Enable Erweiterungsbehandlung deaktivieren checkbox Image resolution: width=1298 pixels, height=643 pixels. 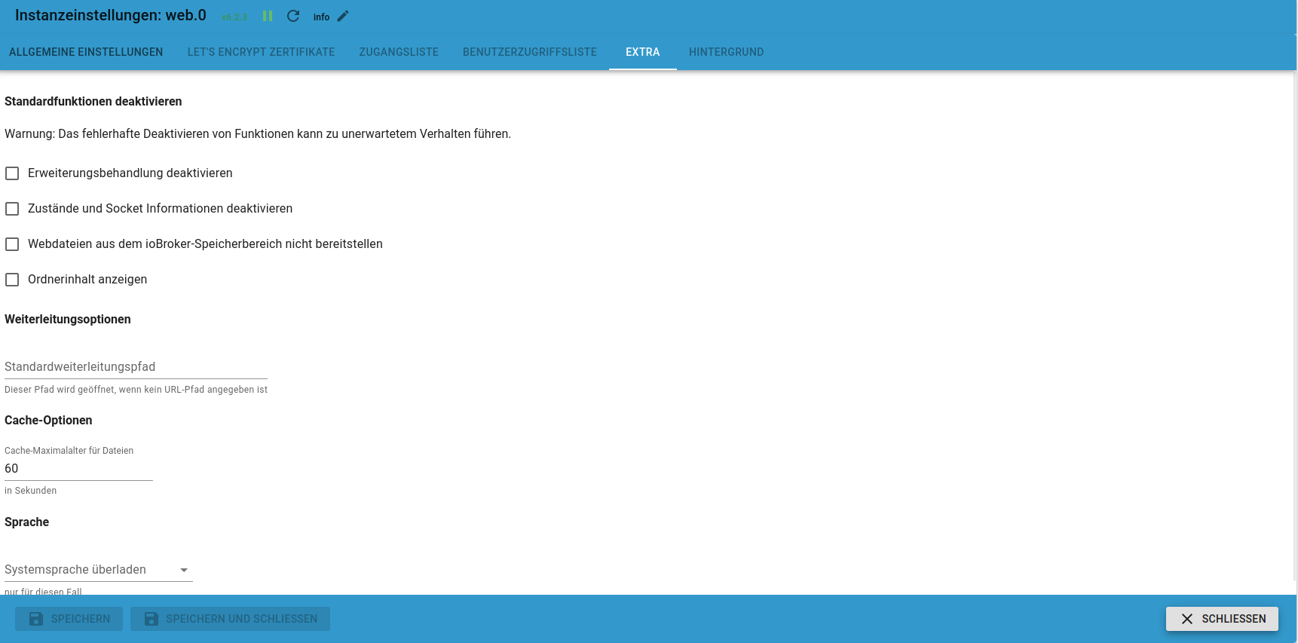(x=12, y=173)
